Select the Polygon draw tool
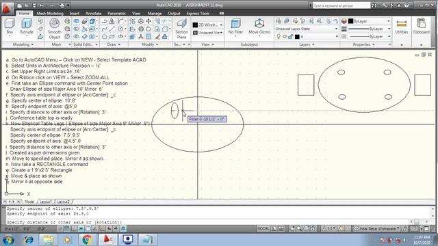438x246 pixels. click(x=104, y=36)
